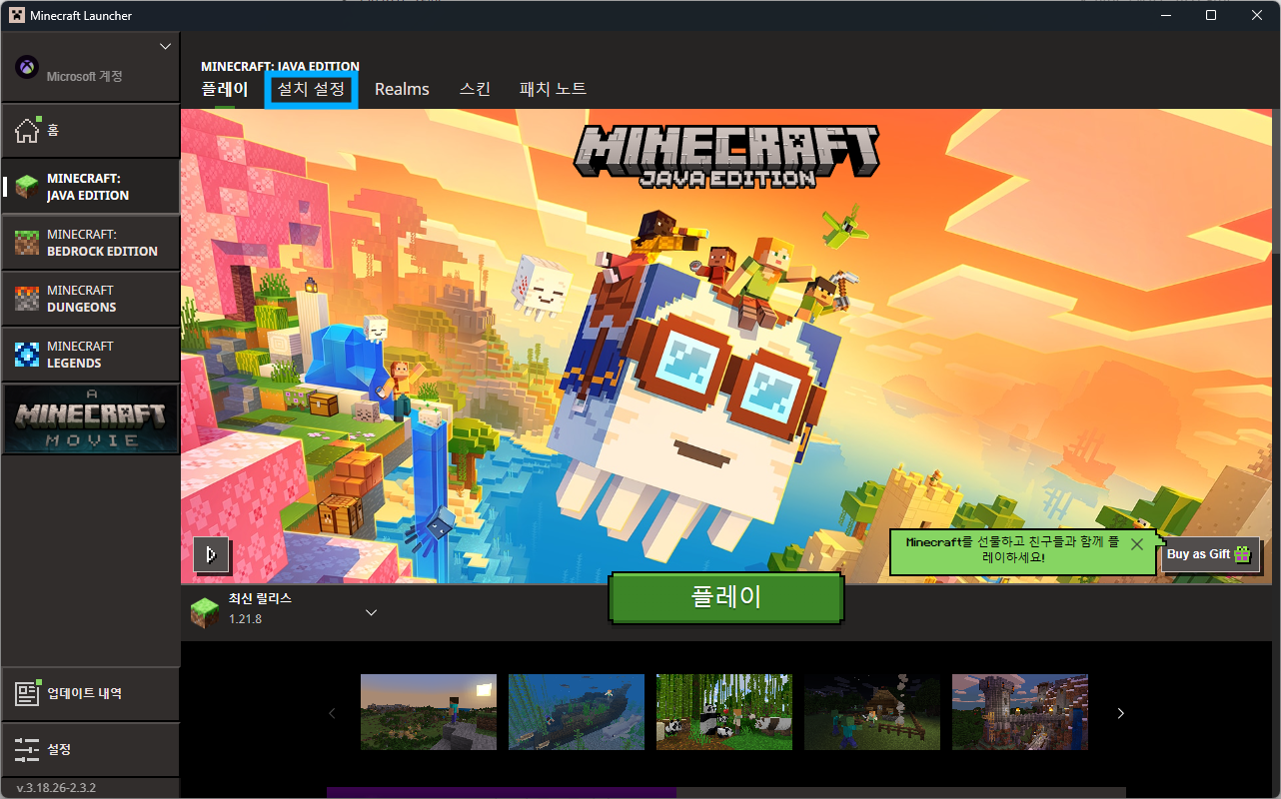Image resolution: width=1281 pixels, height=799 pixels.
Task: Open 업데이트 내역 update history
Action: click(90, 693)
